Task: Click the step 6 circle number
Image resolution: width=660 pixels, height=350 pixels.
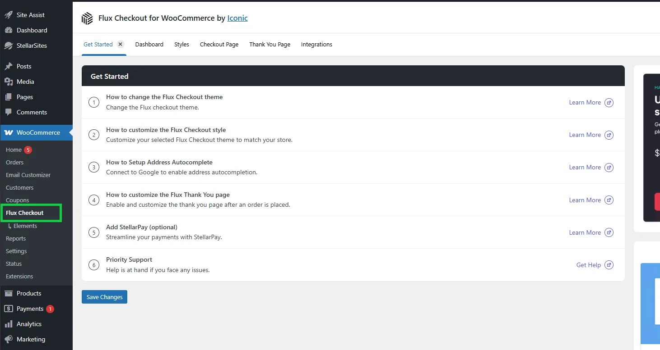Action: click(94, 265)
